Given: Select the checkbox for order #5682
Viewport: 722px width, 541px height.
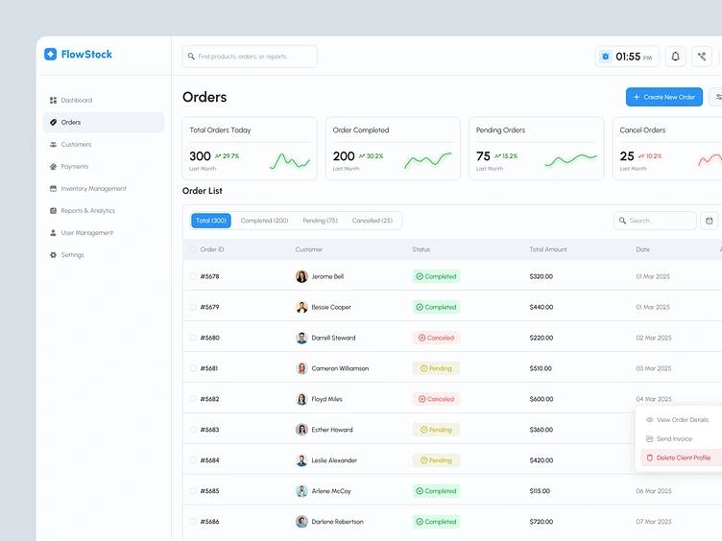Looking at the screenshot, I should point(193,399).
